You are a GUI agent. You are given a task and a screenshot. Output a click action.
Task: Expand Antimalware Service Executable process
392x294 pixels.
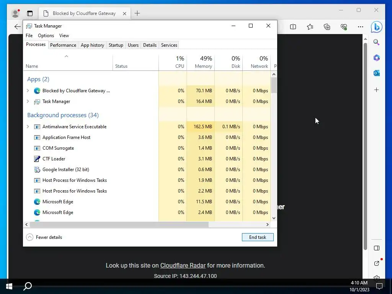pyautogui.click(x=28, y=127)
